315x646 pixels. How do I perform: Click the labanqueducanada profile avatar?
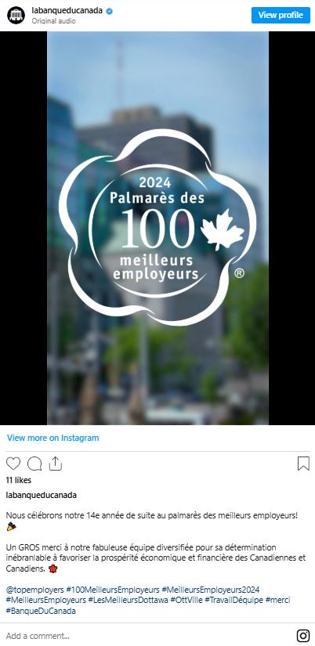[x=16, y=15]
